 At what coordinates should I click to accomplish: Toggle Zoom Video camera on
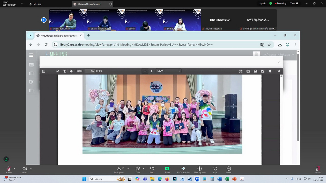pos(24,169)
